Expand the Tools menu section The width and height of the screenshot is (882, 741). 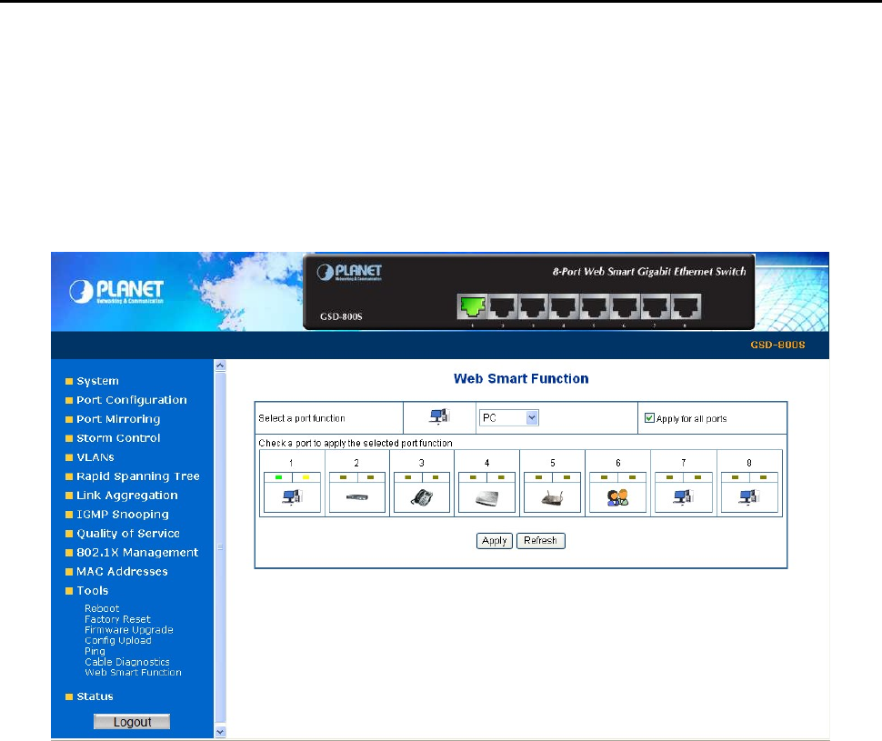92,591
